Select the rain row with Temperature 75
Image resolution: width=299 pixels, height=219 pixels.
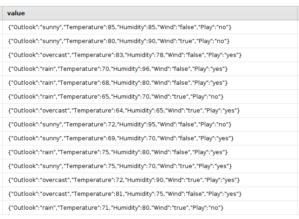117,152
